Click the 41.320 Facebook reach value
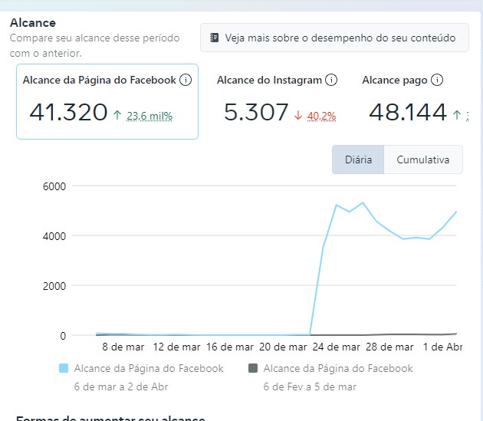 click(68, 113)
